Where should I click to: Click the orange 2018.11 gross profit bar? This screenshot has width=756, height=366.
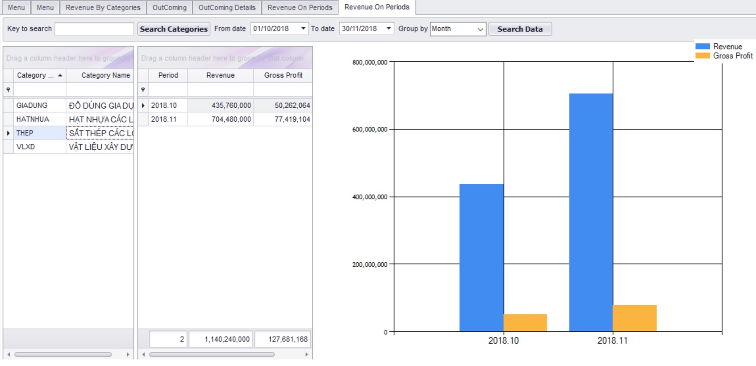635,318
